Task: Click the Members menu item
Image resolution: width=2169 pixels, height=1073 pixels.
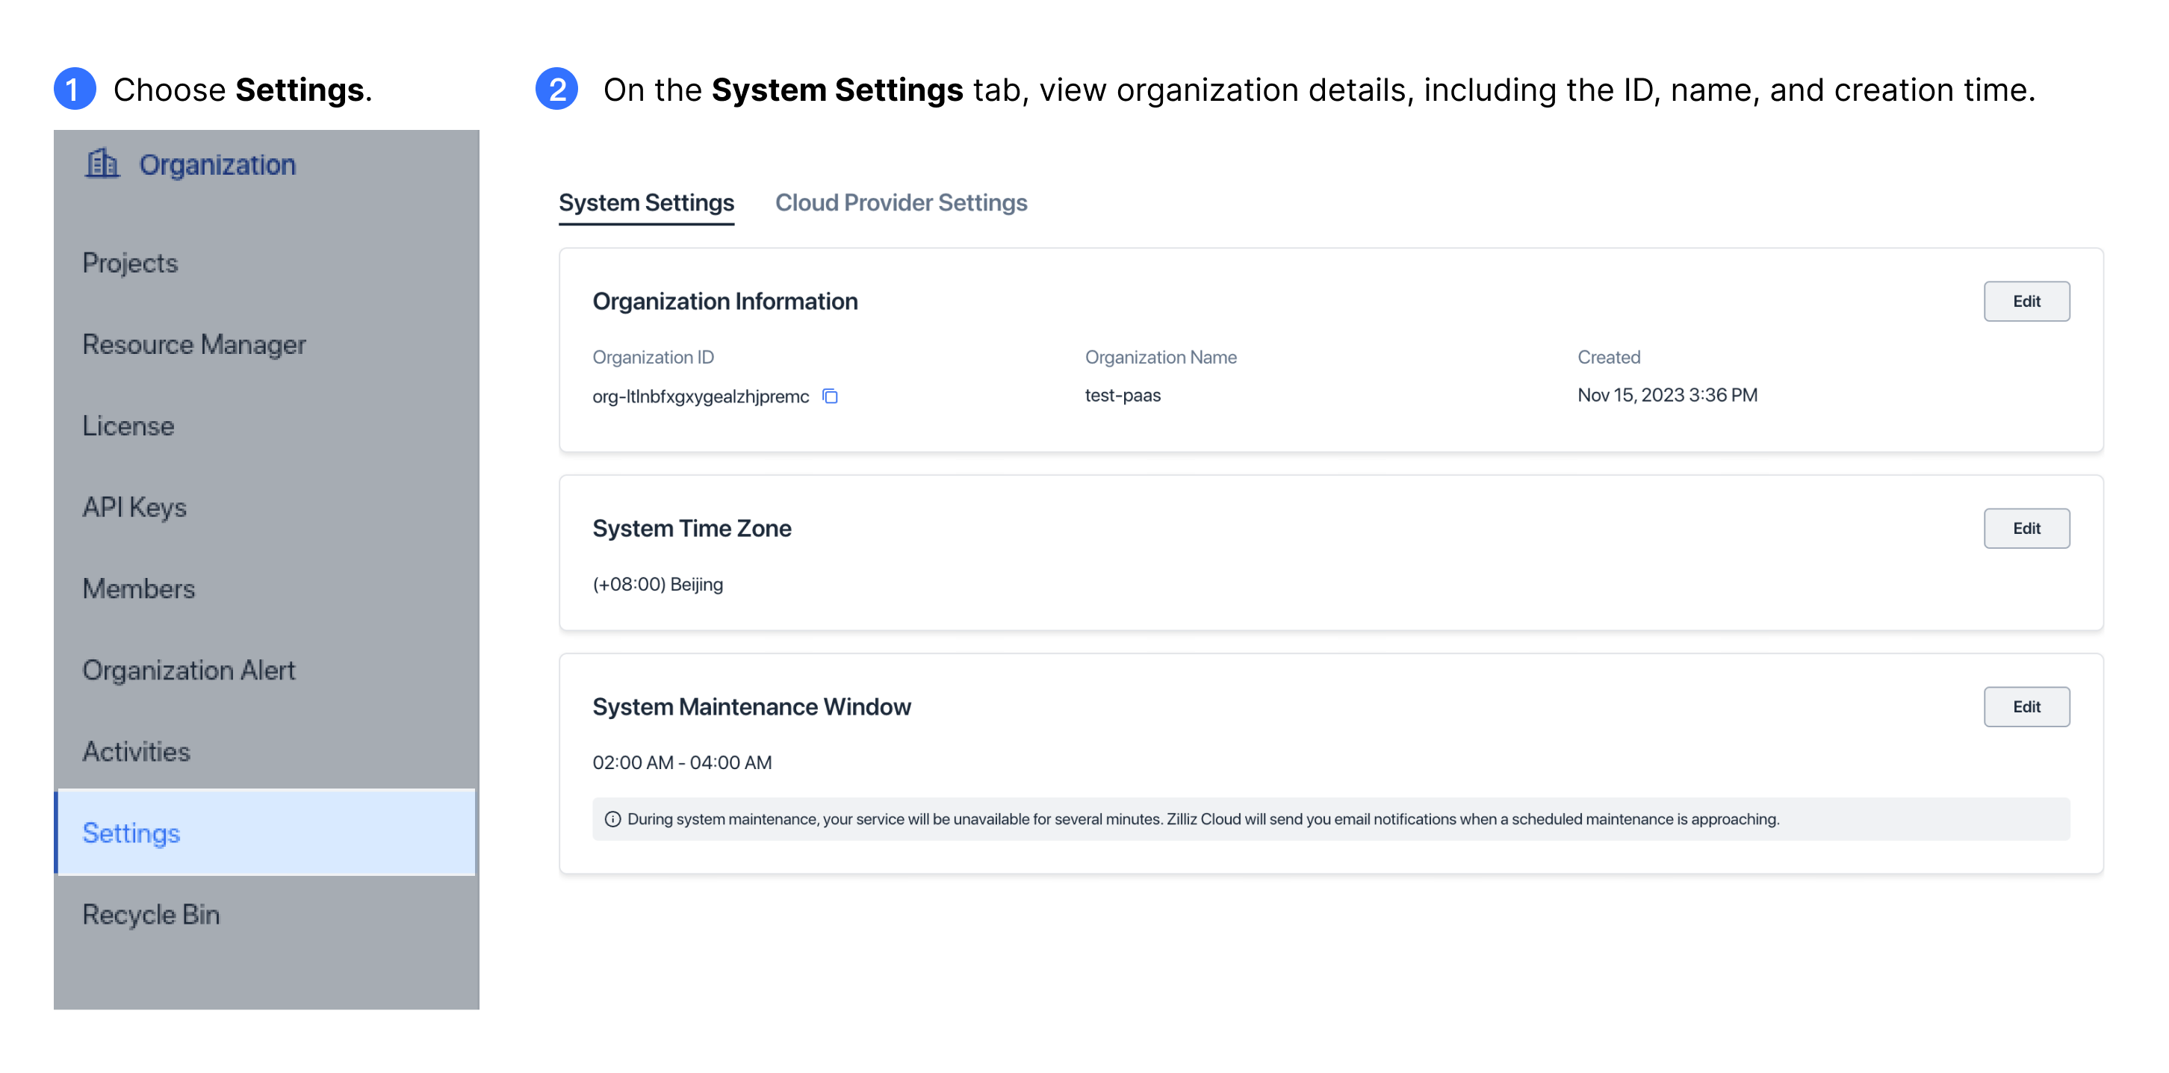Action: [x=137, y=588]
